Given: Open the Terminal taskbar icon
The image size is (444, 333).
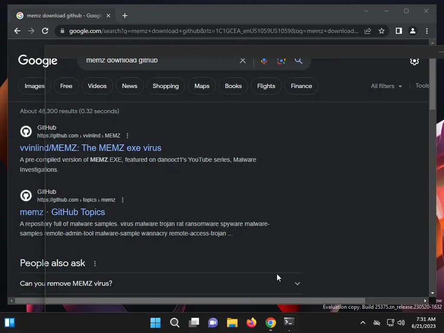Looking at the screenshot, I should pos(289,322).
